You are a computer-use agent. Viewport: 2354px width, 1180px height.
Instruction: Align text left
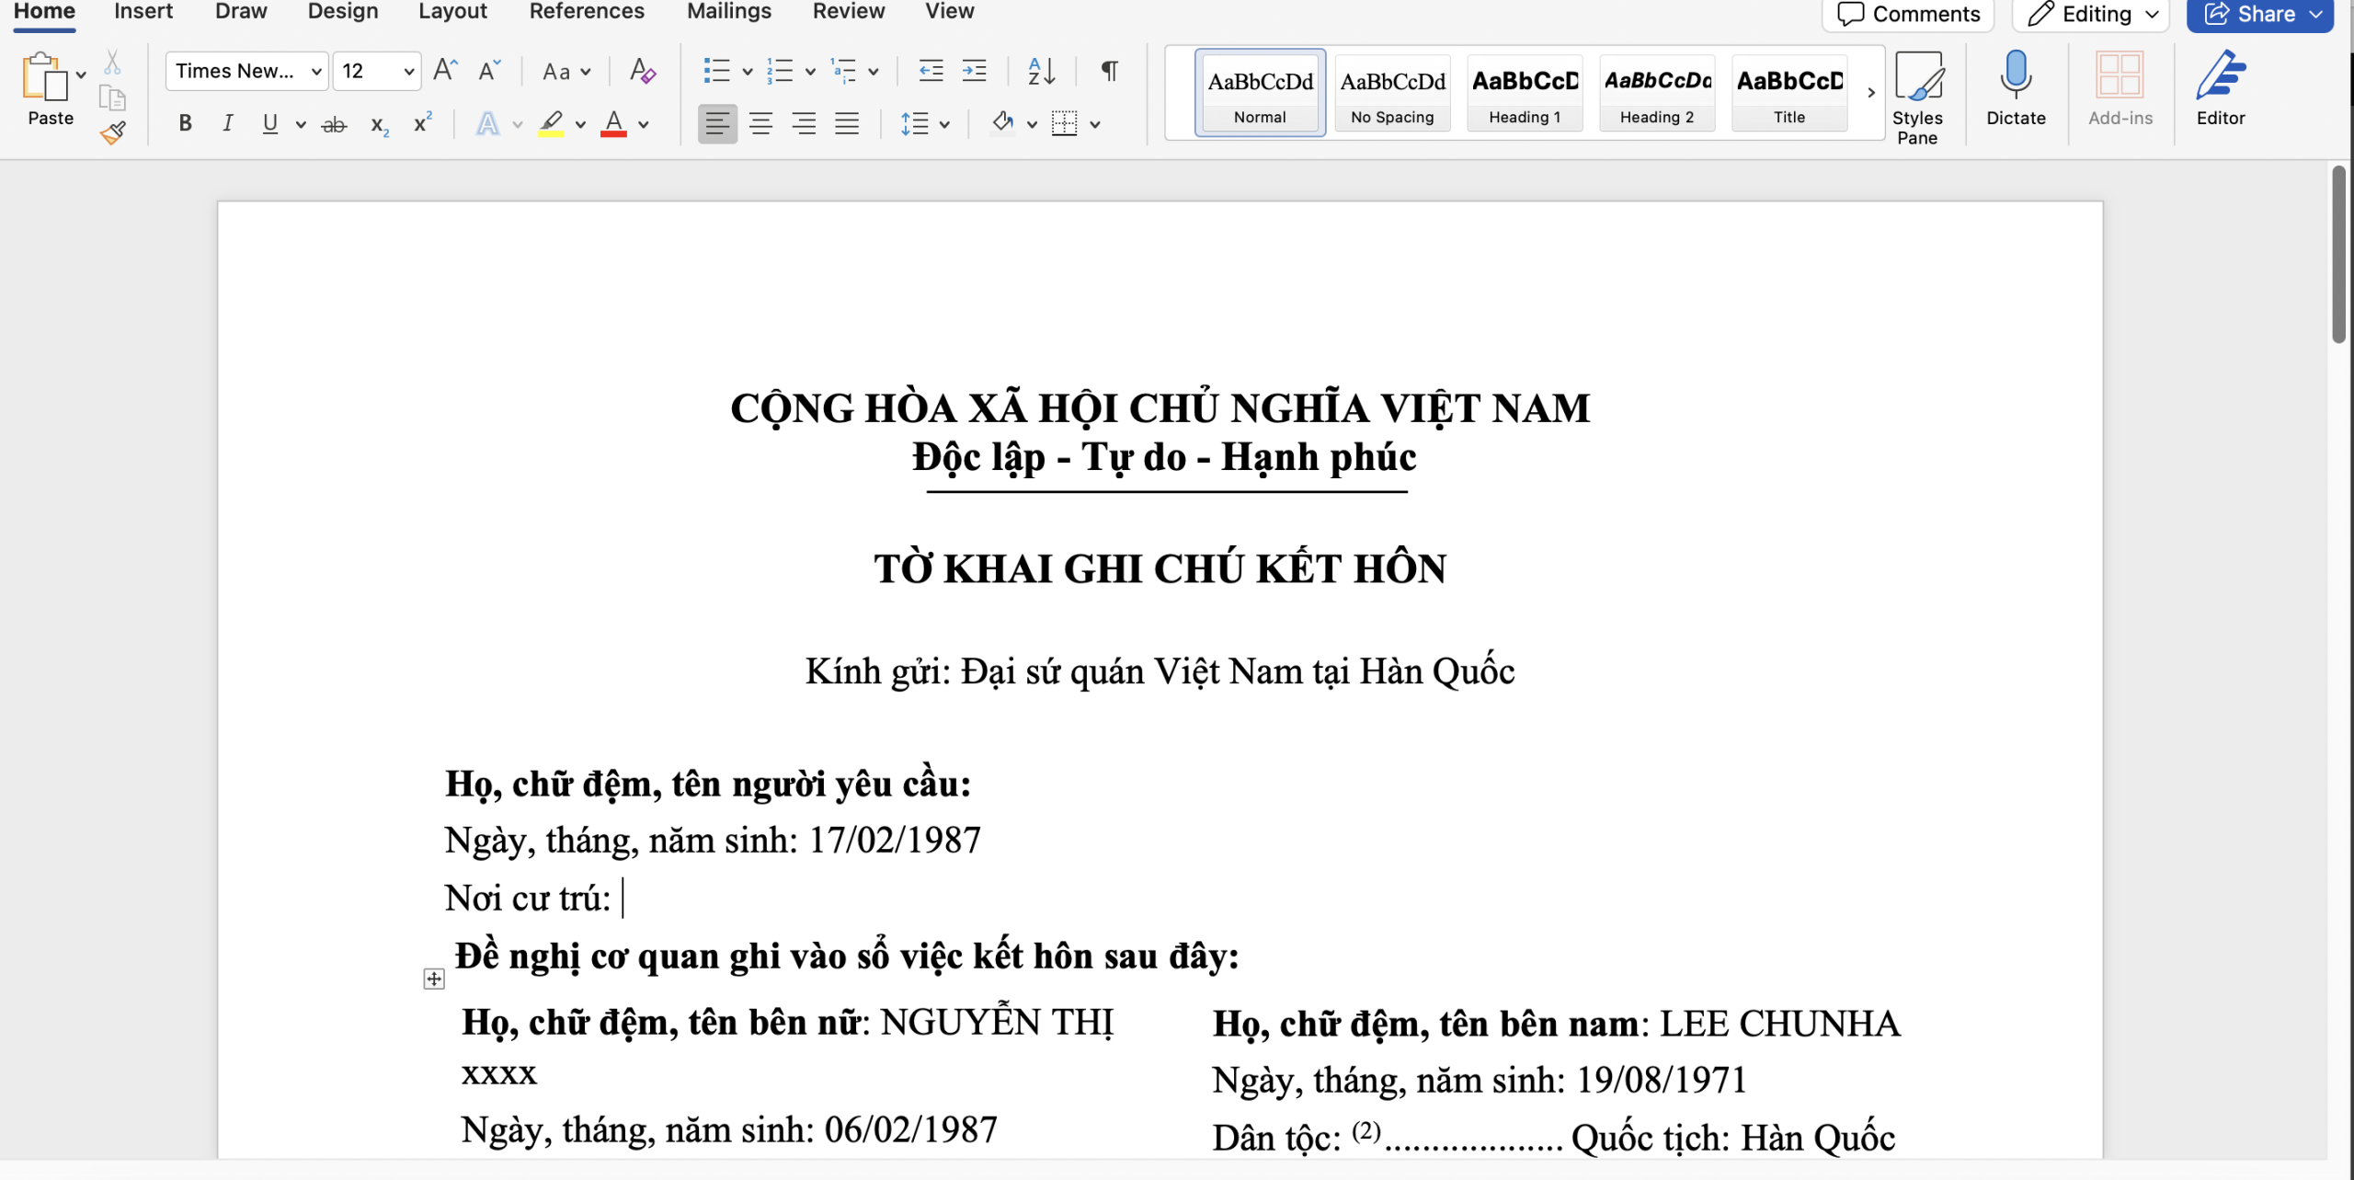point(717,124)
